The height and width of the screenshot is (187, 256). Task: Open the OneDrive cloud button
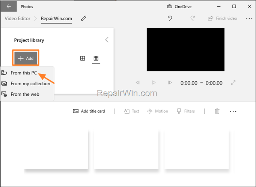click(179, 6)
